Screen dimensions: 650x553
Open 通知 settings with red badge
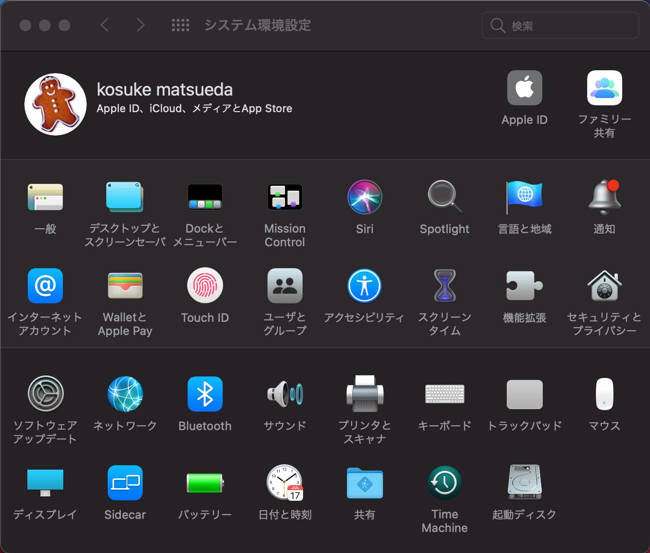(x=604, y=197)
